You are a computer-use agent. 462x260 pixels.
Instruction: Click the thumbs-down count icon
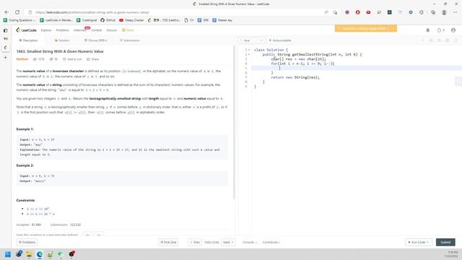pos(53,59)
